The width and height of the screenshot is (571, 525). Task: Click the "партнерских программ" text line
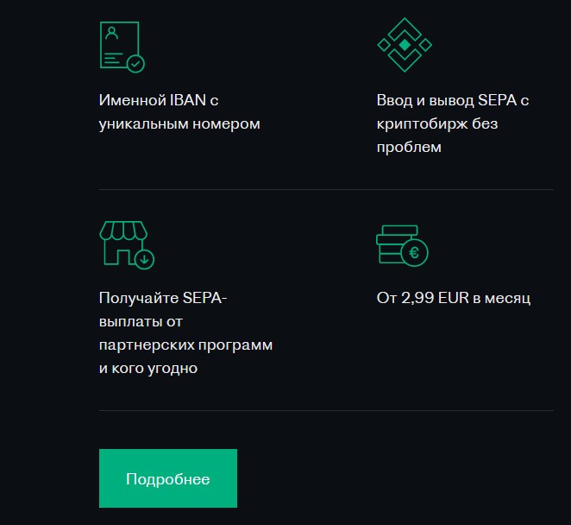185,345
